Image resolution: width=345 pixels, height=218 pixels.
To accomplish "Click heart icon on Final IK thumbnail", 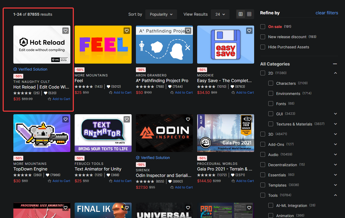I will [x=127, y=208].
